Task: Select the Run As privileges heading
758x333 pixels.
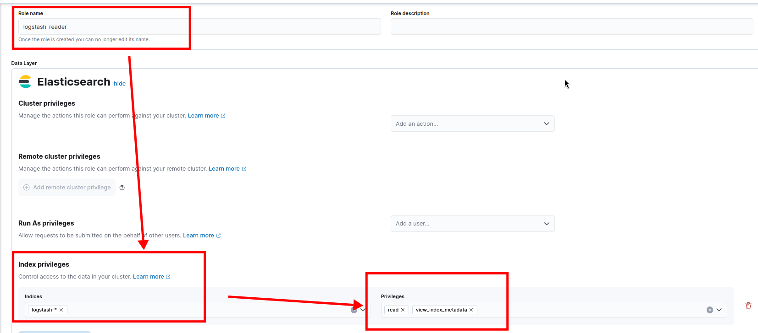Action: (46, 223)
